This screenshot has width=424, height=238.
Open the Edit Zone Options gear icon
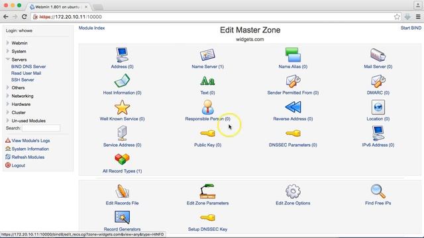293,191
